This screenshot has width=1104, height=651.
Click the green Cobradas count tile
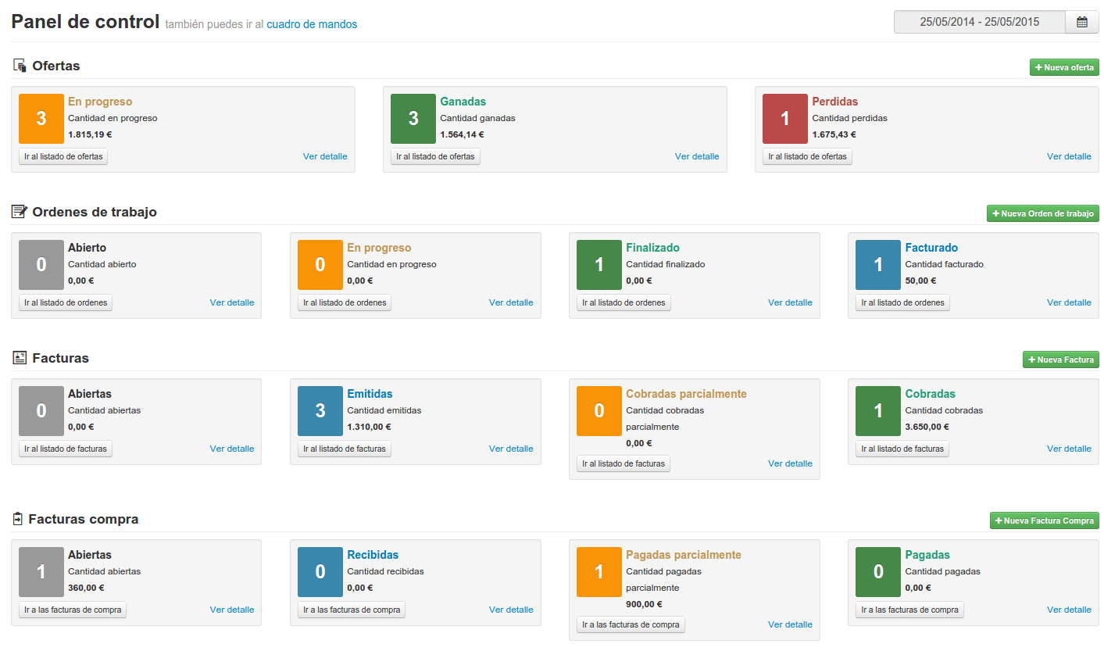point(878,411)
